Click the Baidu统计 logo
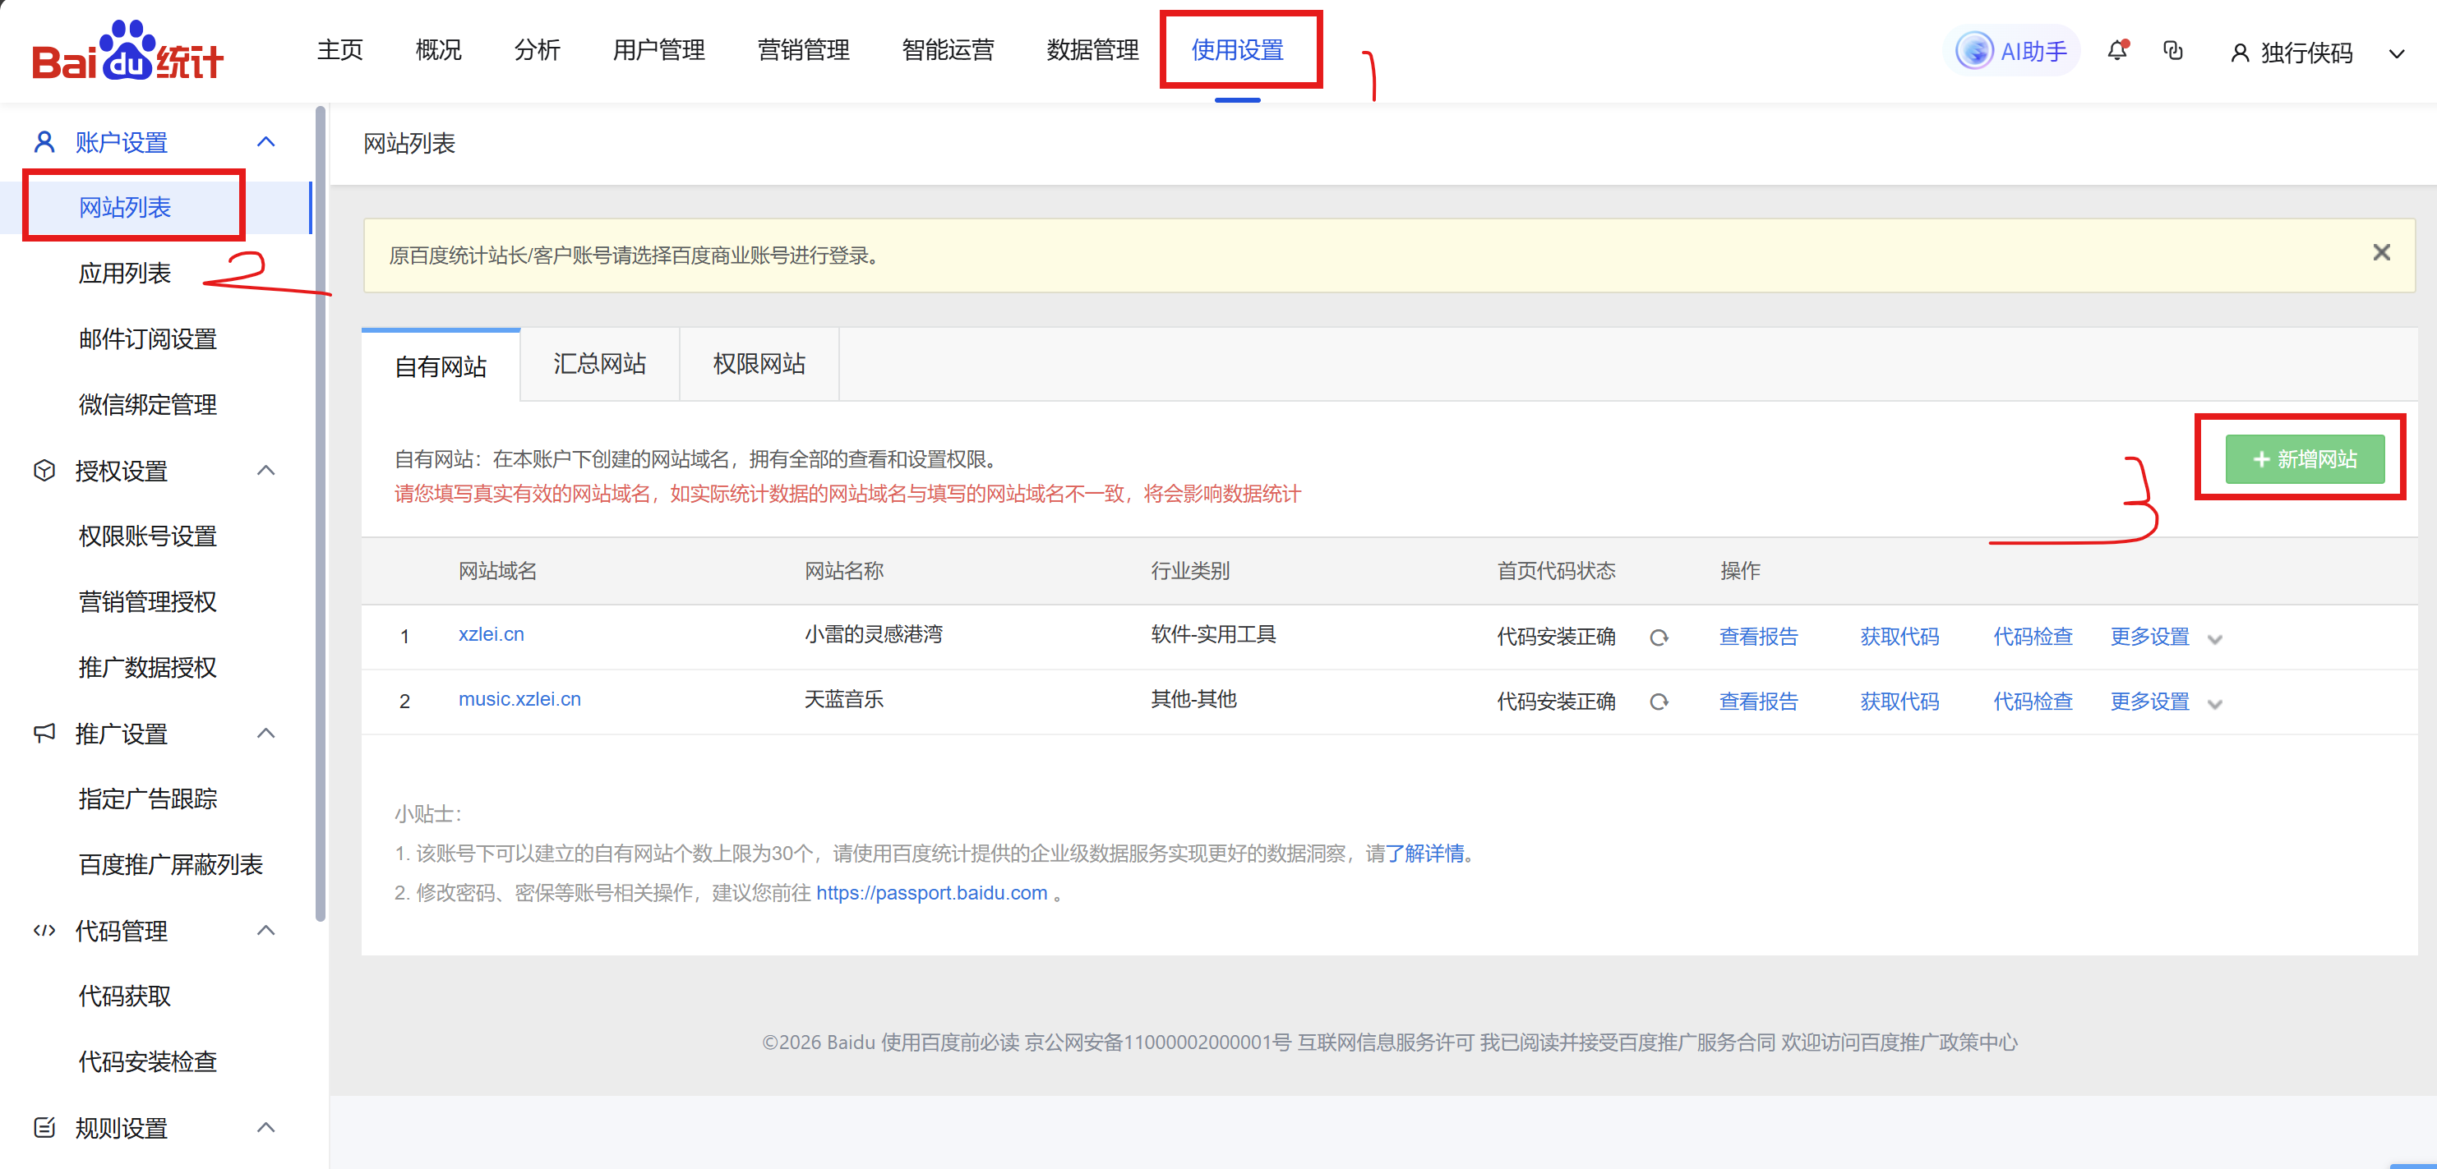The image size is (2437, 1169). pos(127,52)
